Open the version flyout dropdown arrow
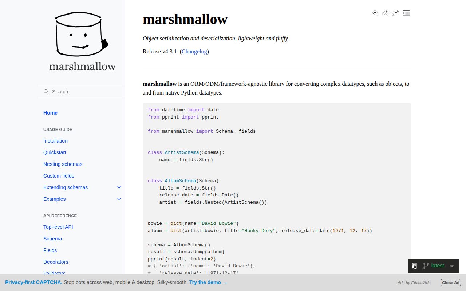466x291 pixels. click(452, 266)
